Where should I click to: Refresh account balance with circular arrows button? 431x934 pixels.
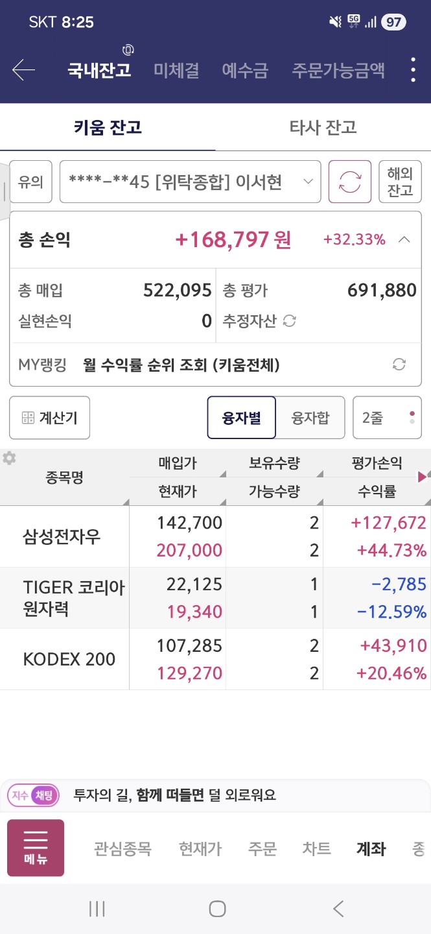350,182
